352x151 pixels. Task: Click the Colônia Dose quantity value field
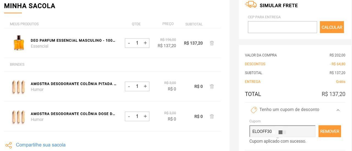[x=137, y=116]
